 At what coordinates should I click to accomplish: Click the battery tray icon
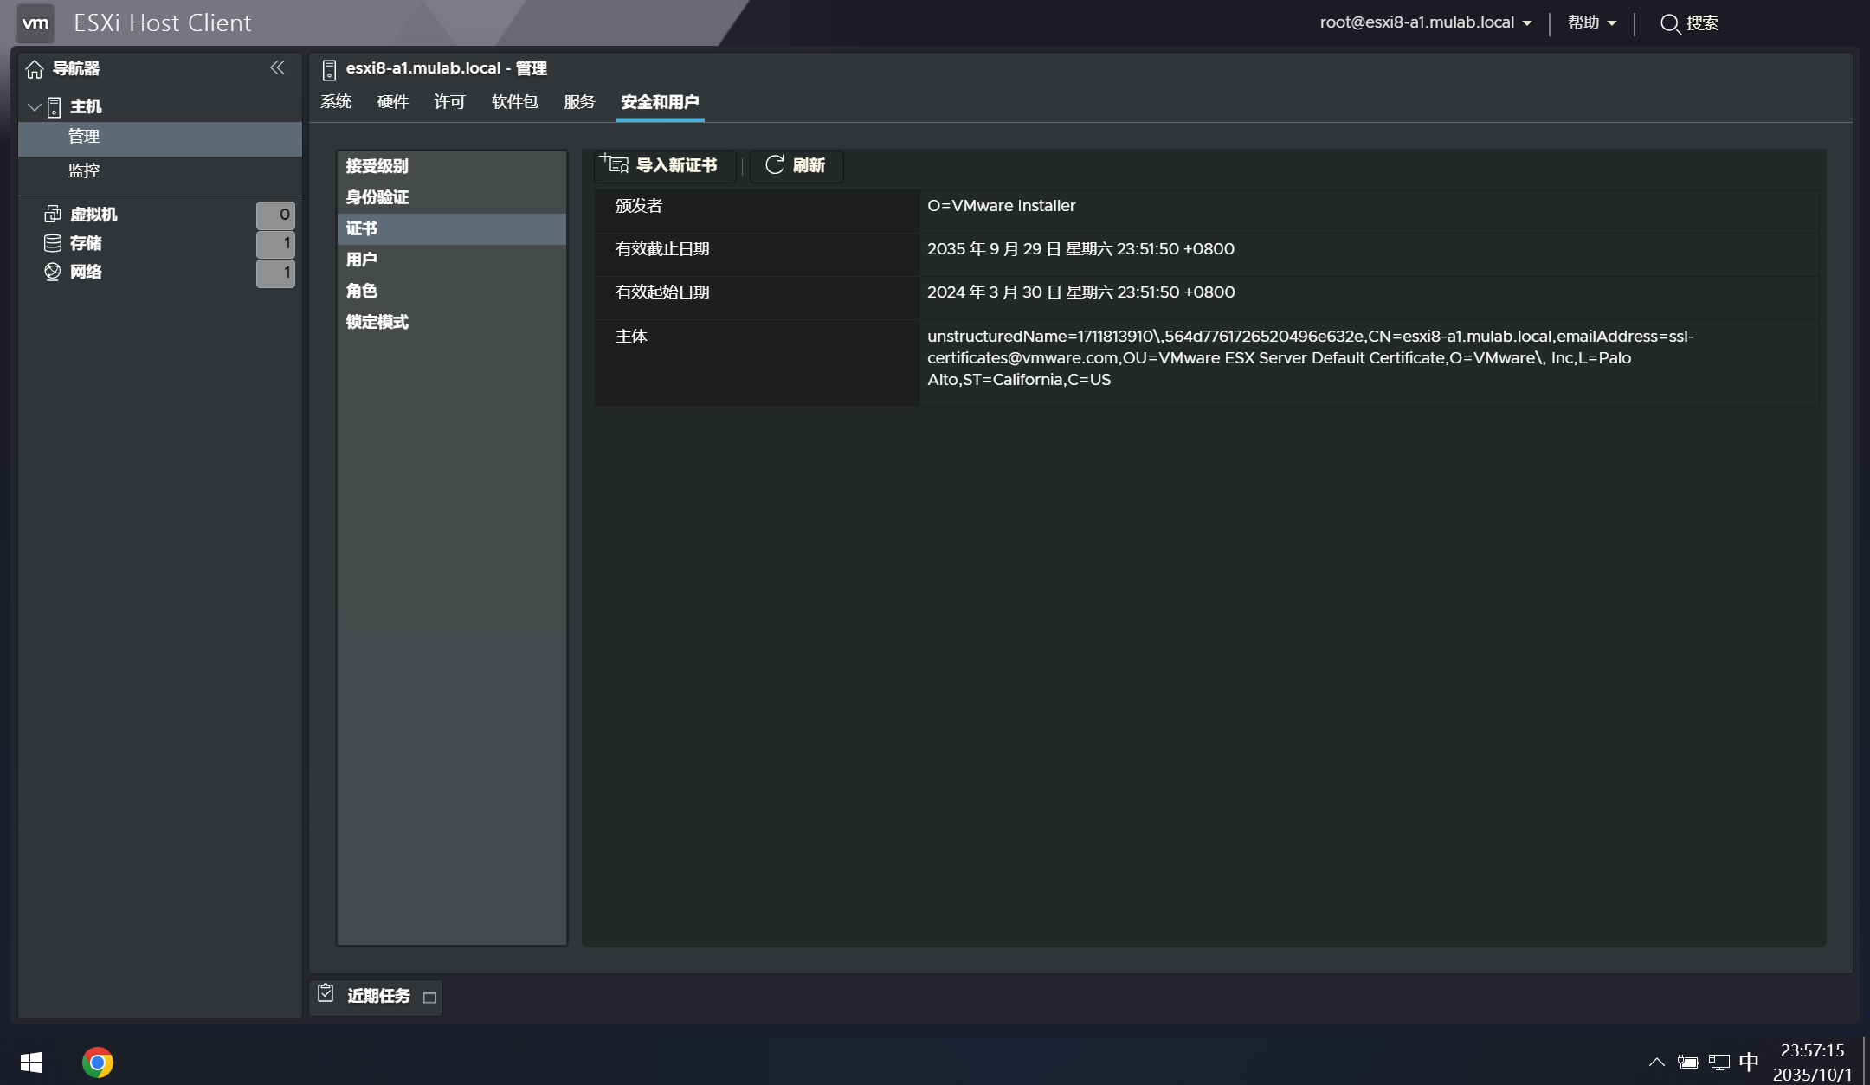point(1687,1062)
